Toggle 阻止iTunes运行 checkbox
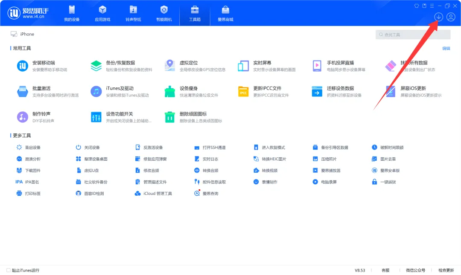The image size is (461, 275). 9,270
